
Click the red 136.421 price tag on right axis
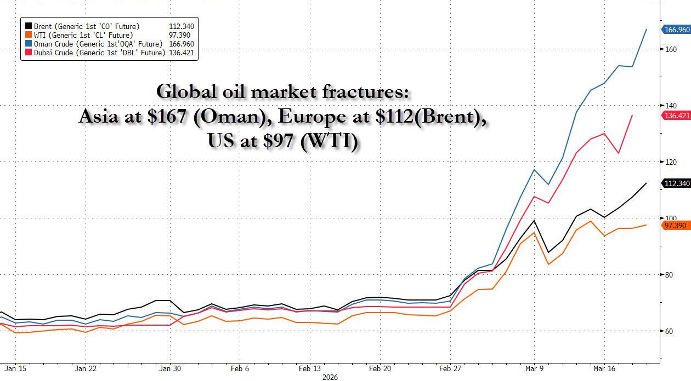676,116
